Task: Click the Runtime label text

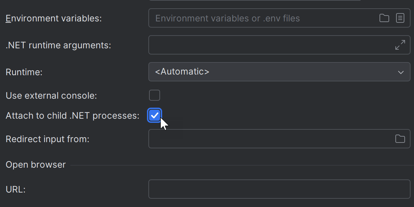Action: coord(24,72)
